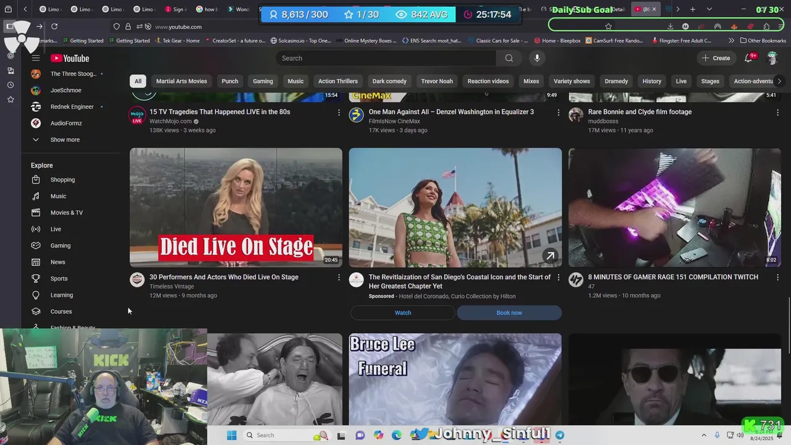This screenshot has height=445, width=791.
Task: Open options for 30 Performers video
Action: click(339, 278)
